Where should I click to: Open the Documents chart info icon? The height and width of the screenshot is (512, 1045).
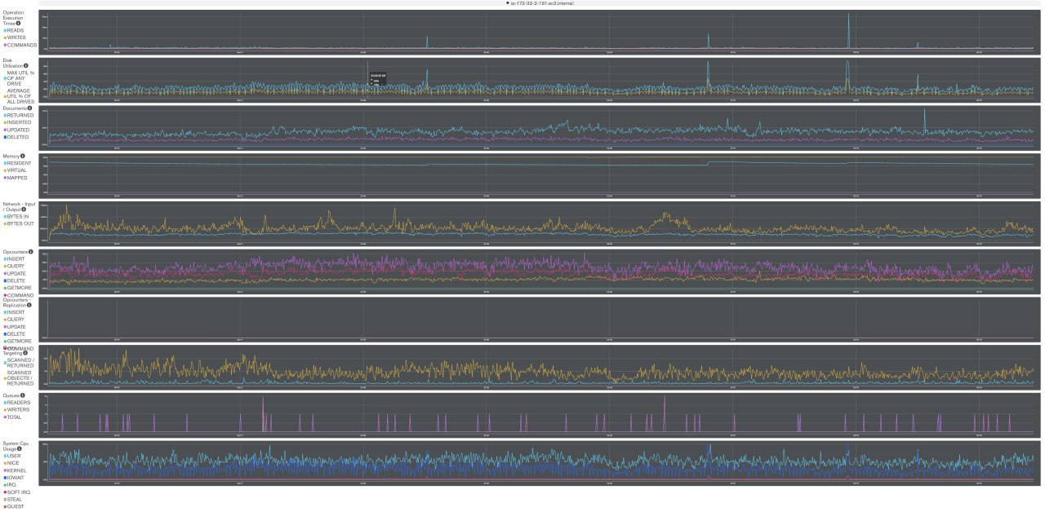30,108
